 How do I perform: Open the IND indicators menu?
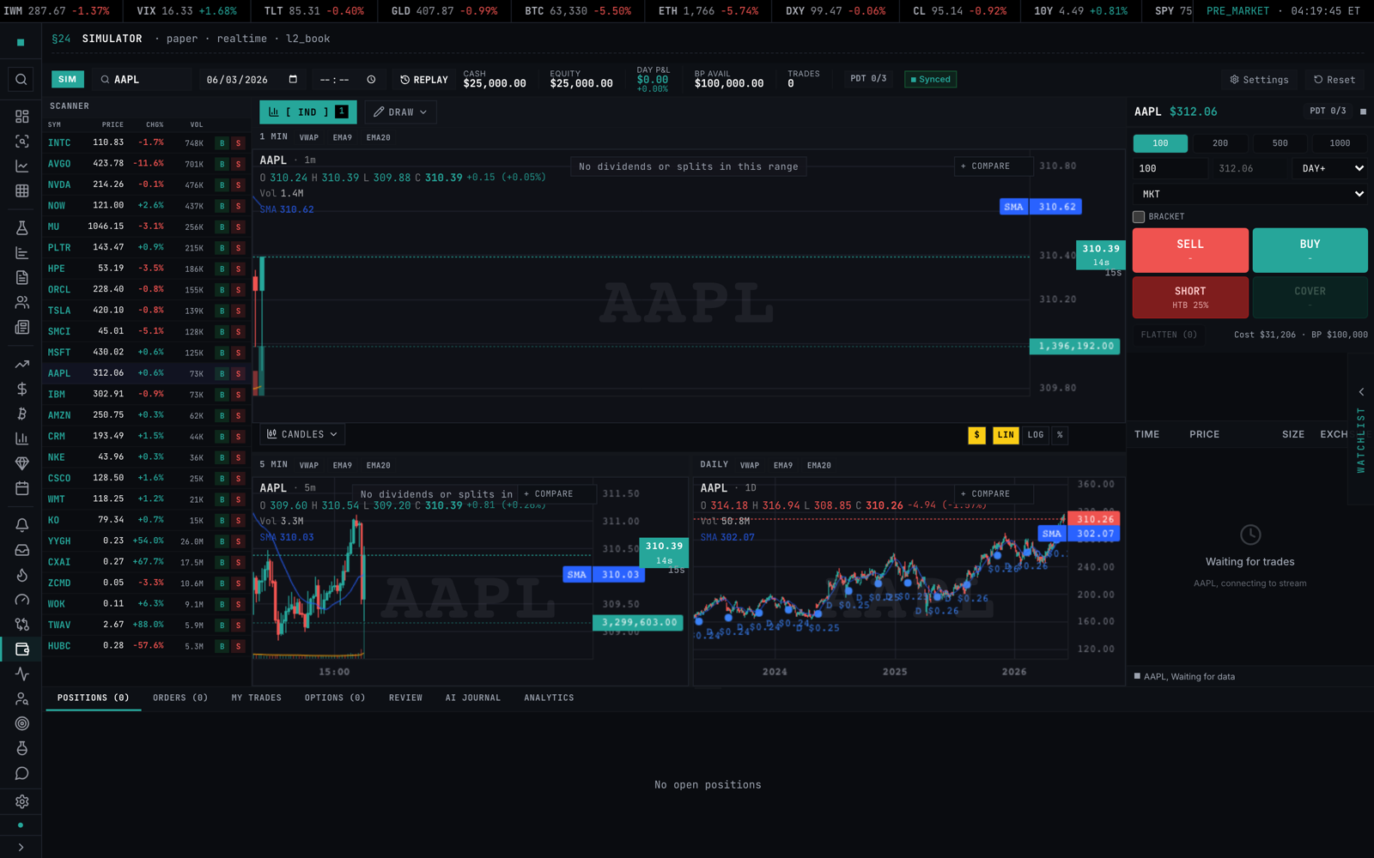click(x=308, y=112)
